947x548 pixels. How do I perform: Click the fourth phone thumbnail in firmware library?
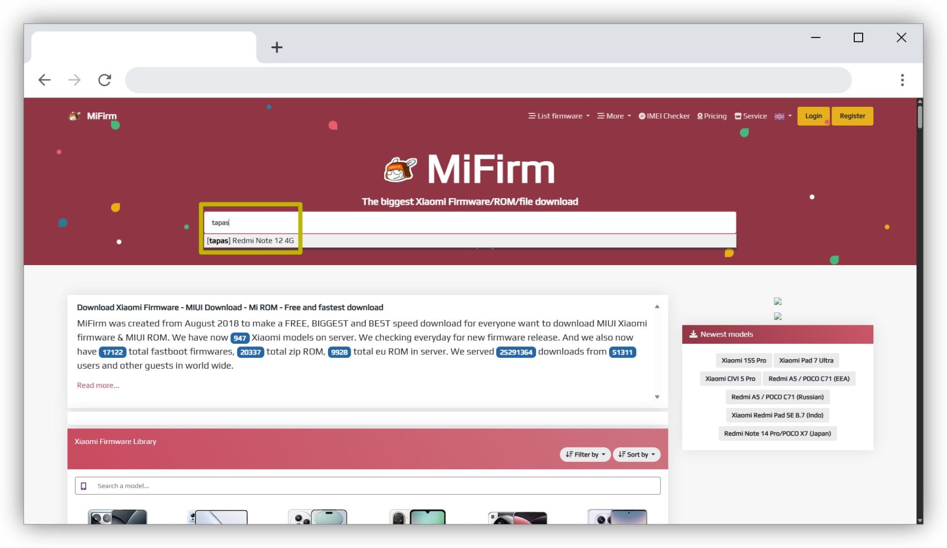tap(417, 516)
